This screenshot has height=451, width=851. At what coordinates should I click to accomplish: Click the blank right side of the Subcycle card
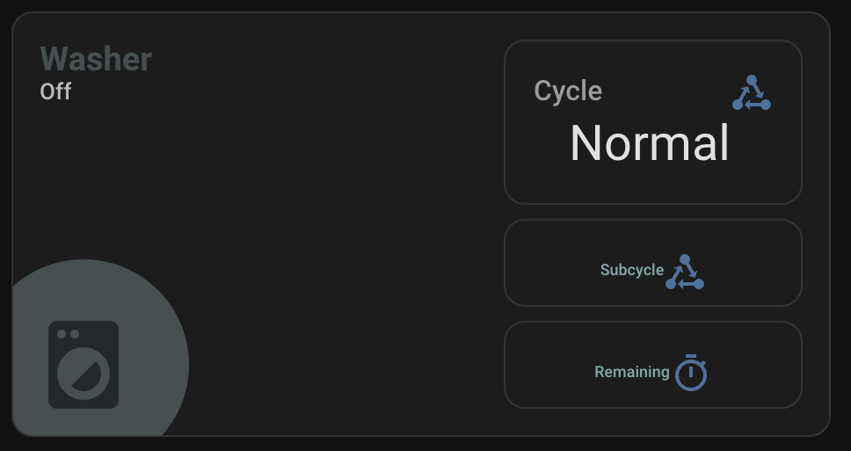point(756,264)
